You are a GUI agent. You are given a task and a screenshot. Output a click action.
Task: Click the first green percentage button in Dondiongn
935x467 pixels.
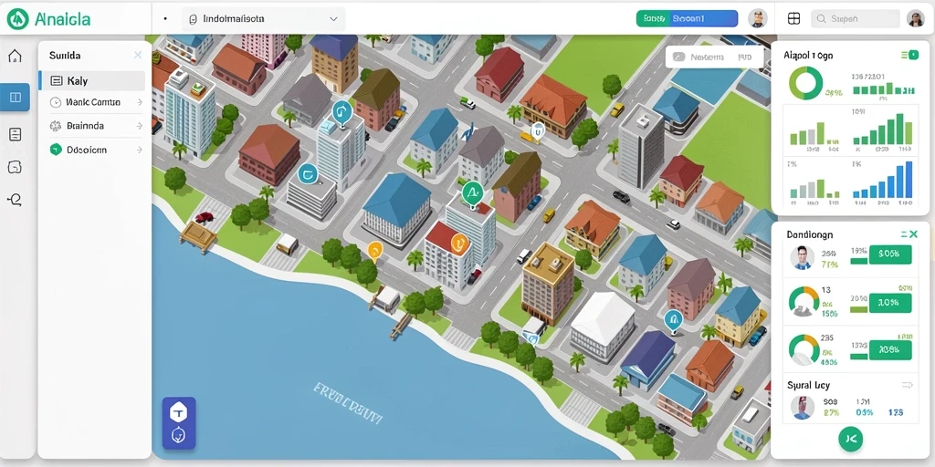coord(890,254)
